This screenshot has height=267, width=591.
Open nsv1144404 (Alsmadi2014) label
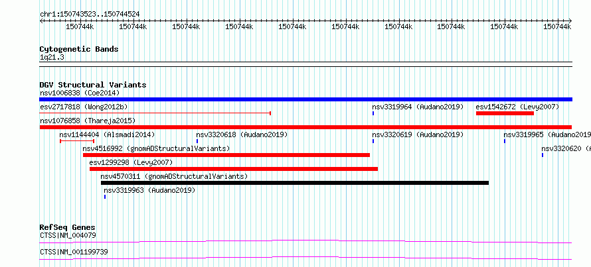click(107, 134)
